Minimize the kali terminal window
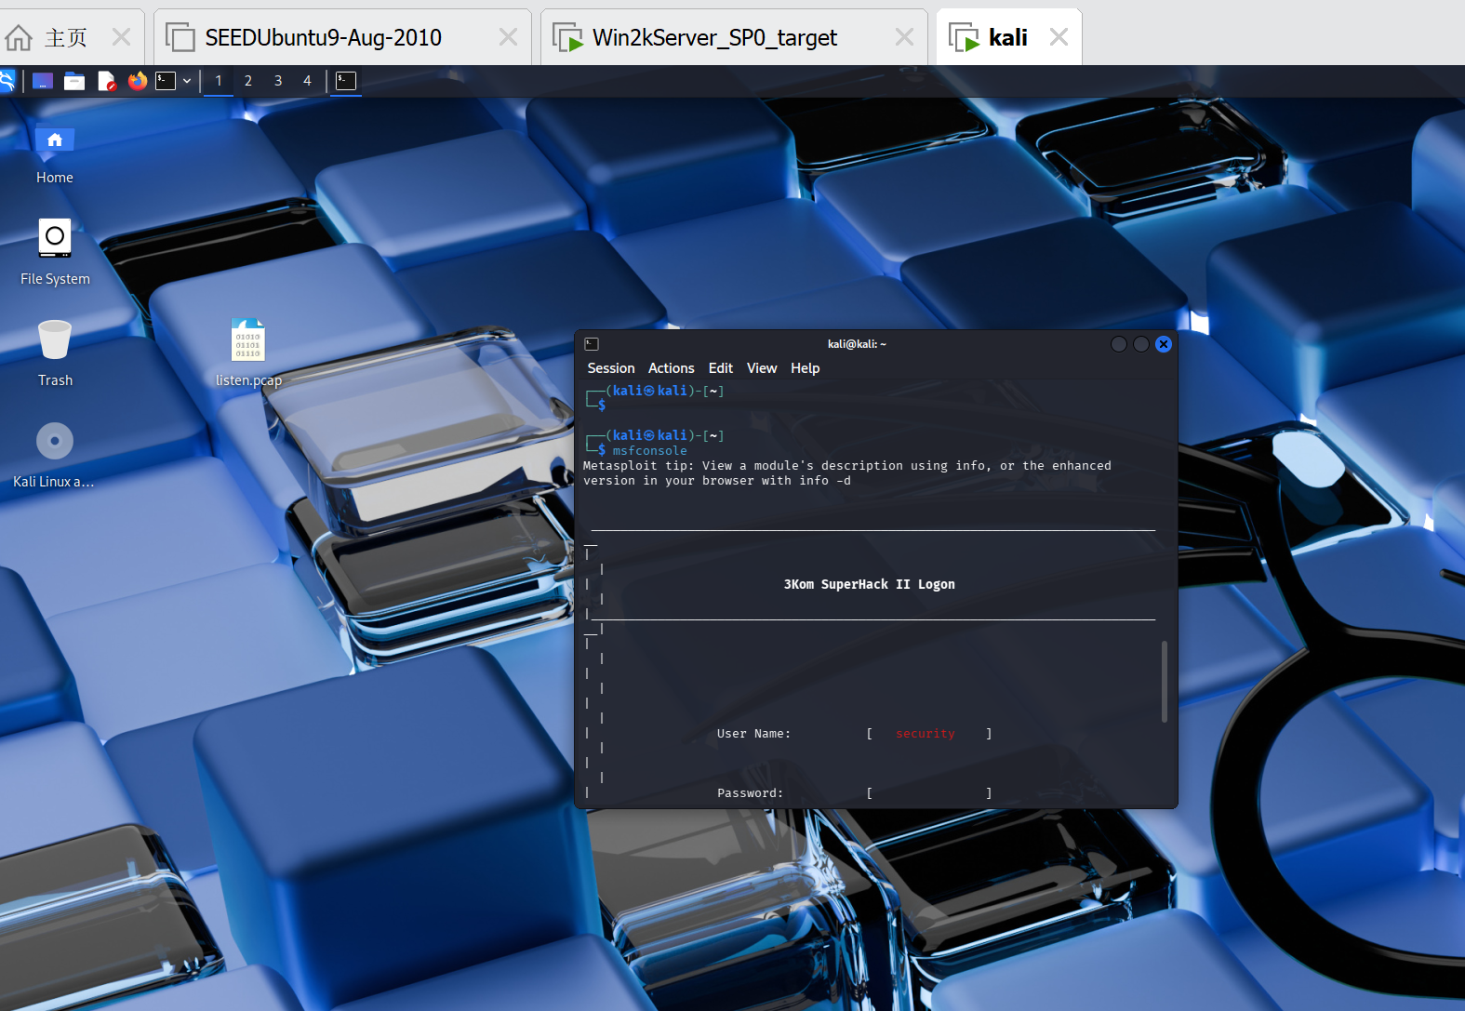The height and width of the screenshot is (1011, 1465). [1119, 344]
